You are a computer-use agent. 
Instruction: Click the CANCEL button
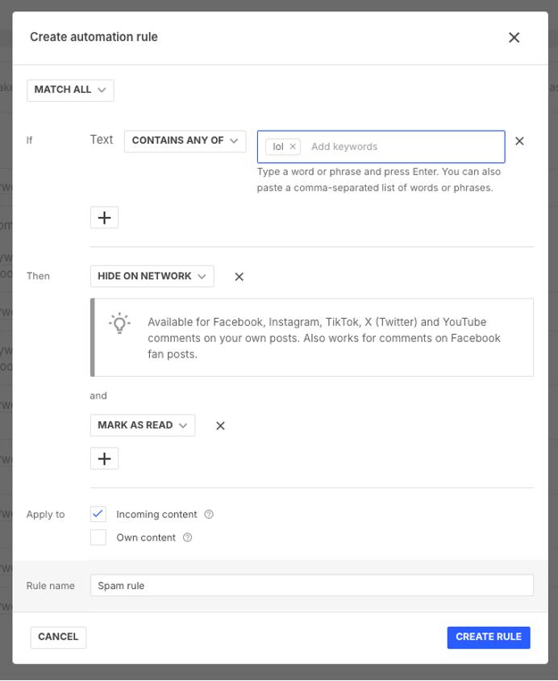[x=58, y=637]
